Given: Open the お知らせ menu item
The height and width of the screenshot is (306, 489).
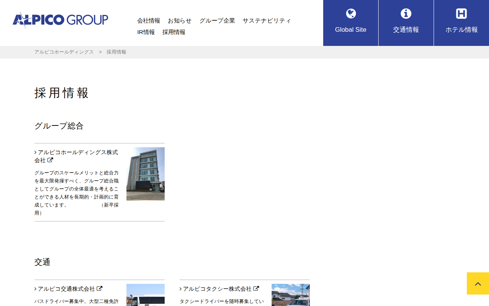Looking at the screenshot, I should pos(180,21).
